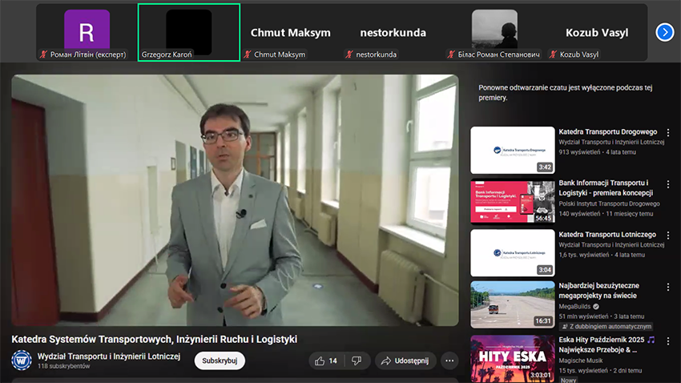681x383 pixels.
Task: Open options menu for Katedra Transportu Lotniczego
Action: coord(668,236)
